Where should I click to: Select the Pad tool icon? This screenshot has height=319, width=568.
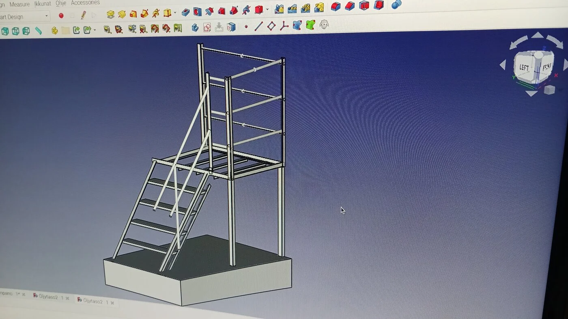coord(110,14)
